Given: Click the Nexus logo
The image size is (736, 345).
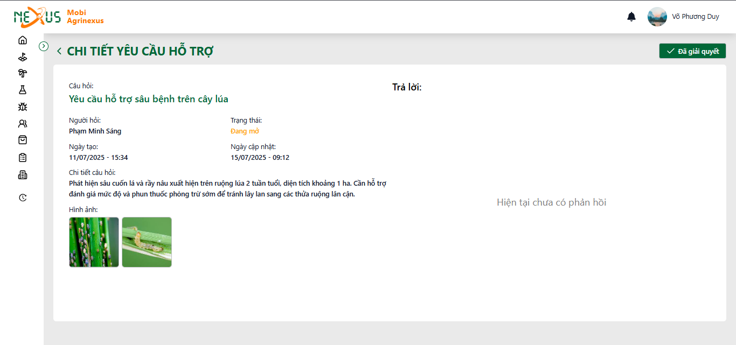Looking at the screenshot, I should pos(37,17).
